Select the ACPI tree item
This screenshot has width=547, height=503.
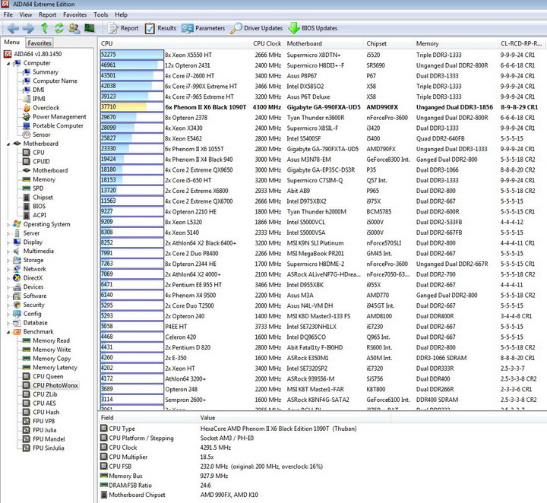(39, 215)
